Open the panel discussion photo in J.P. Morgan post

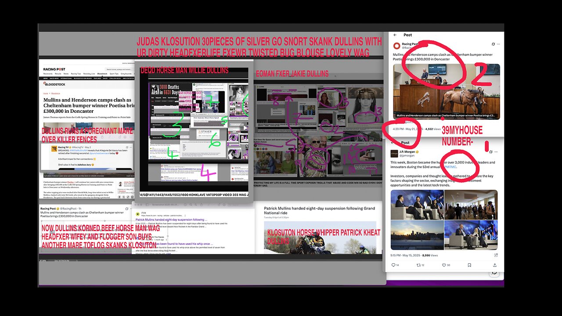point(417,205)
